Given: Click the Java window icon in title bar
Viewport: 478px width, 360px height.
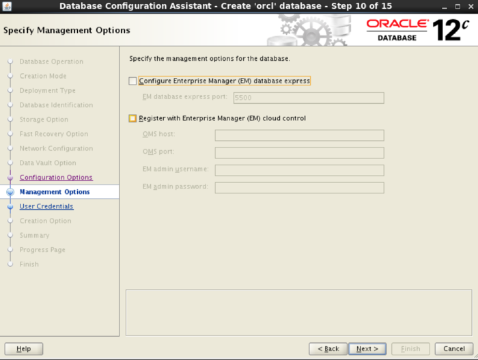Looking at the screenshot, I should (7, 6).
